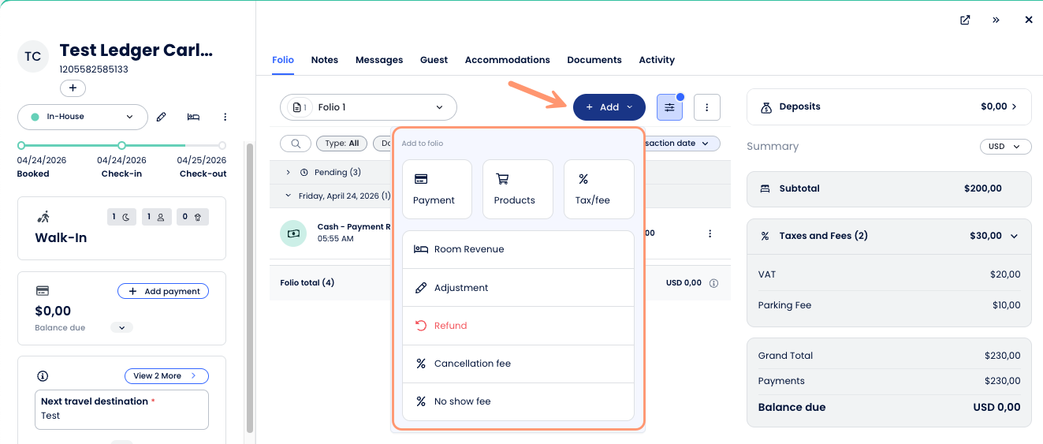The image size is (1043, 444).
Task: Click the blue Add button
Action: [x=609, y=107]
